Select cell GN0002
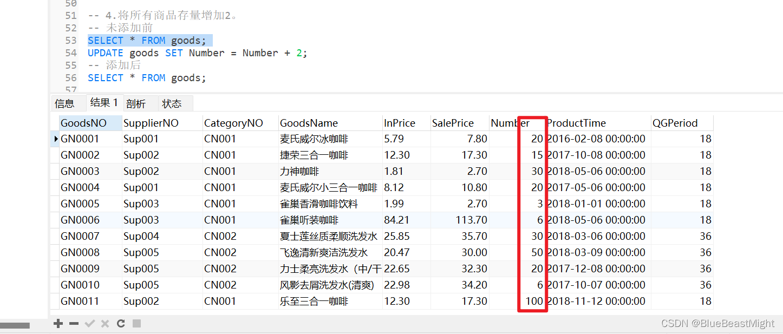The image size is (783, 334). coord(90,155)
